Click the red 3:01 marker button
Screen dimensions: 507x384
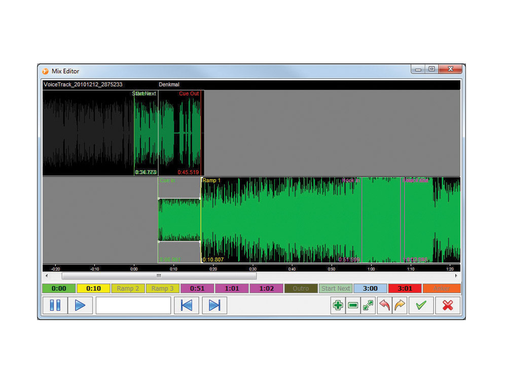pyautogui.click(x=405, y=289)
